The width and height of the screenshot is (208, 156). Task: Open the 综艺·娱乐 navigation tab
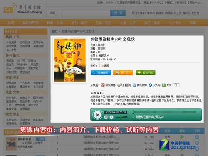point(152,22)
